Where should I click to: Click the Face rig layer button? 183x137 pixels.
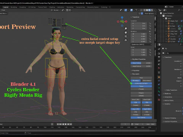click(x=141, y=78)
